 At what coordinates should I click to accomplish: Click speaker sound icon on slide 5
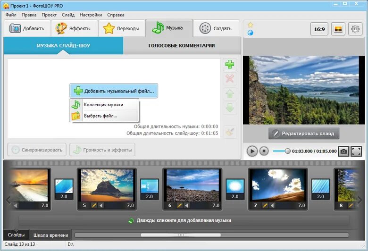pyautogui.click(x=100, y=206)
